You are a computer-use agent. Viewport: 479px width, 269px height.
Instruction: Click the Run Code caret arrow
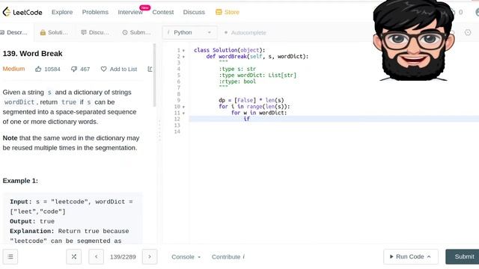click(x=429, y=257)
